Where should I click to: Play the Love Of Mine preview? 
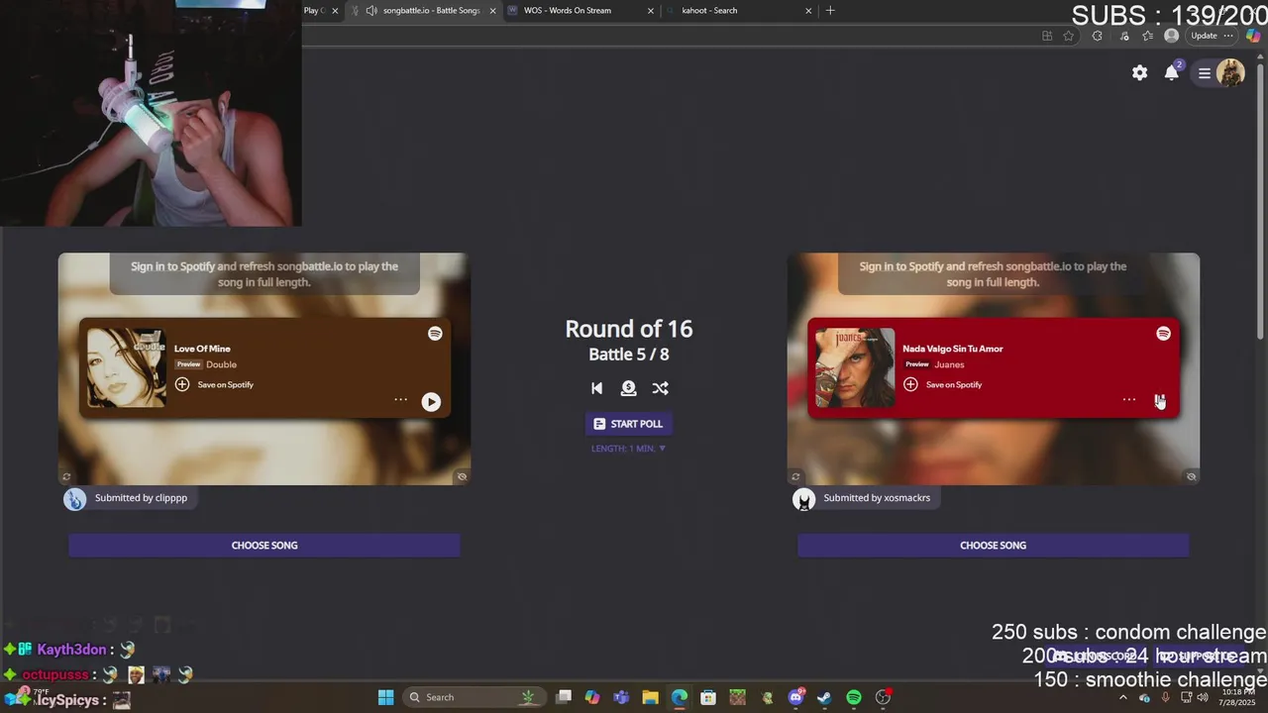tap(431, 401)
